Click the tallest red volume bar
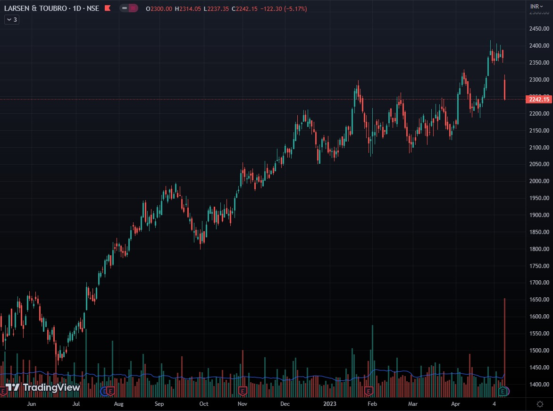The image size is (553, 411). [x=505, y=347]
